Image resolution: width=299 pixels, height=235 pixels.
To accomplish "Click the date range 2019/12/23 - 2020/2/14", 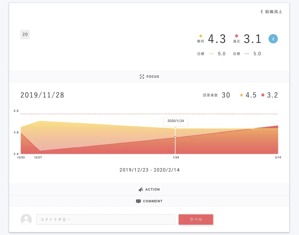I will [x=149, y=170].
